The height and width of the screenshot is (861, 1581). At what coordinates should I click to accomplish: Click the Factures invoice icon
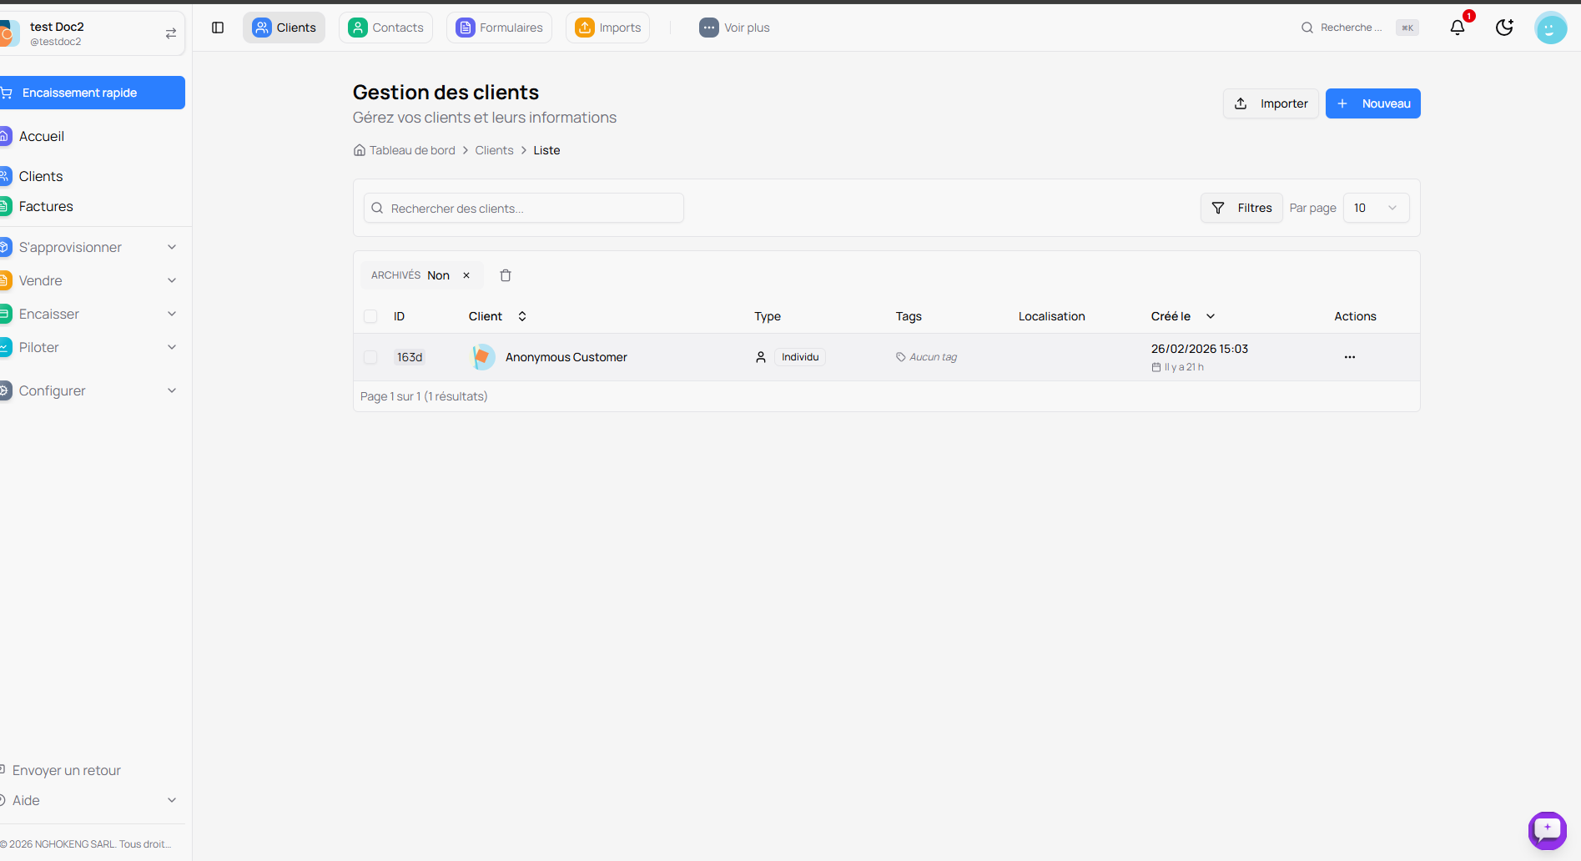tap(6, 206)
